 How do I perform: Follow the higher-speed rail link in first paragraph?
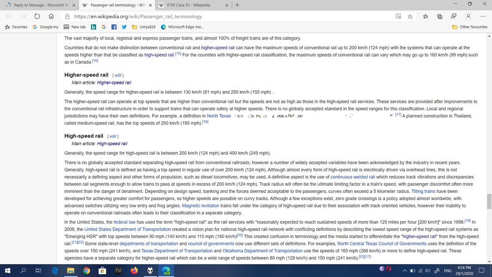[x=218, y=48]
